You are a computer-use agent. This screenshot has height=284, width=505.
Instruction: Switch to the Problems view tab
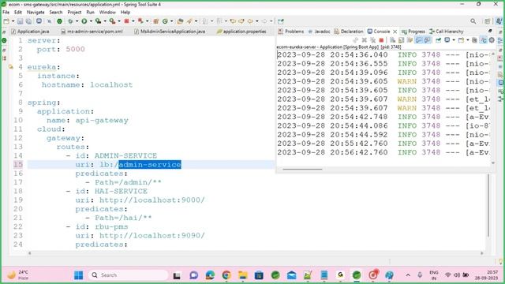tap(291, 32)
